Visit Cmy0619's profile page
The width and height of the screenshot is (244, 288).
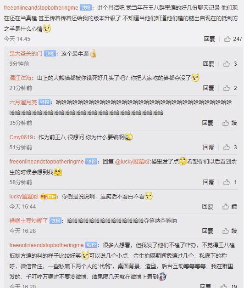click(x=21, y=137)
